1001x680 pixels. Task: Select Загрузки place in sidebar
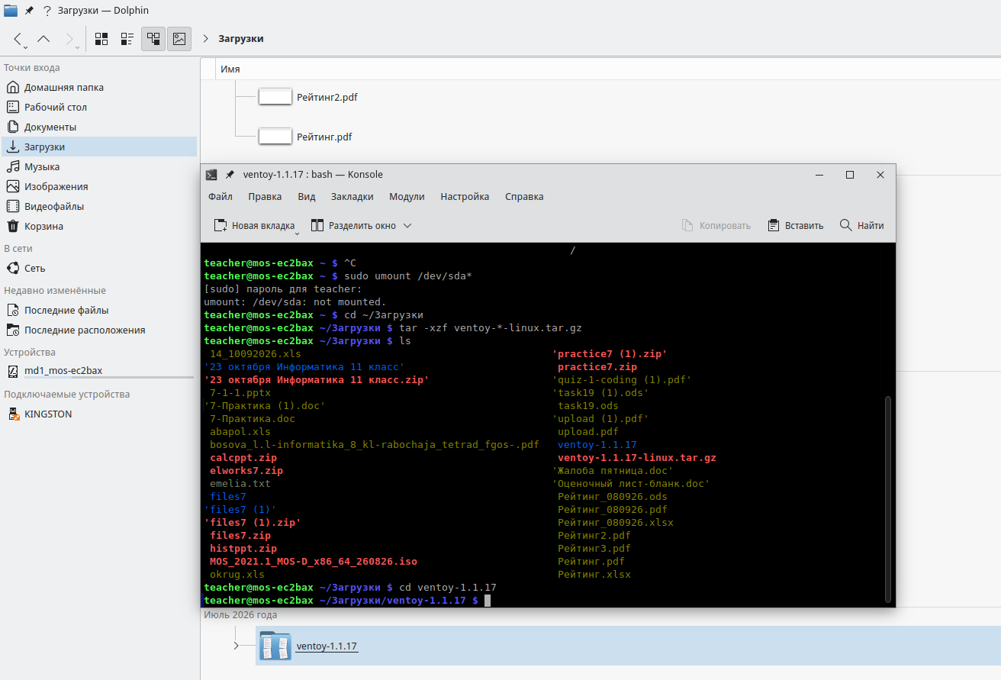point(99,147)
